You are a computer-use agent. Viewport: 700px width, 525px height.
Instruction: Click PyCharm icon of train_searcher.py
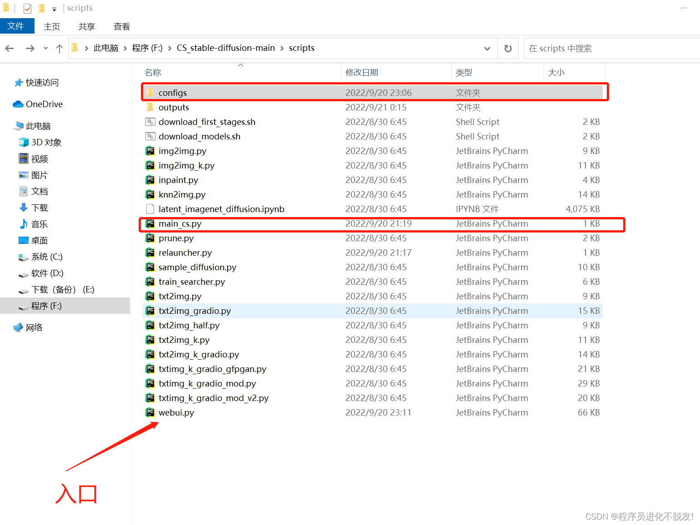150,282
